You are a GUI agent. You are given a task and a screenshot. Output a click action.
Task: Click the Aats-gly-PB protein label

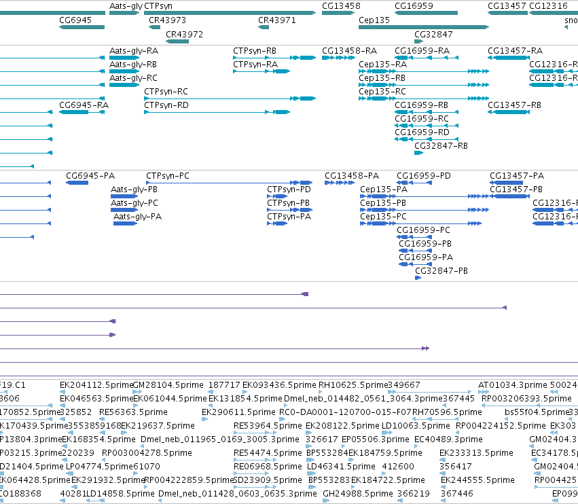click(134, 190)
